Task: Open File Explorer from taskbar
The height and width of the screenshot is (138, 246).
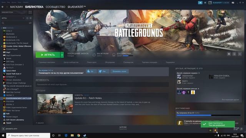Action: pyautogui.click(x=72, y=135)
